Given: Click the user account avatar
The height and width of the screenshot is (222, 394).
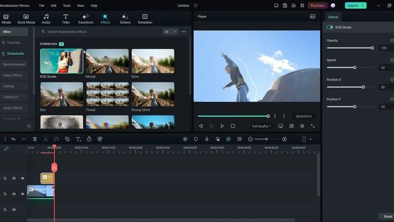Looking at the screenshot, I should [333, 6].
